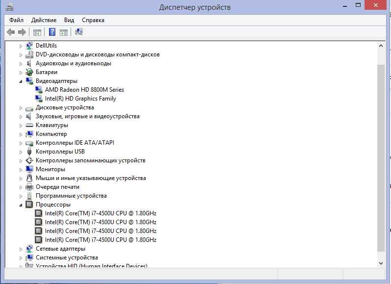
Task: Click the Сетевые адаптеры network icon
Action: point(29,249)
